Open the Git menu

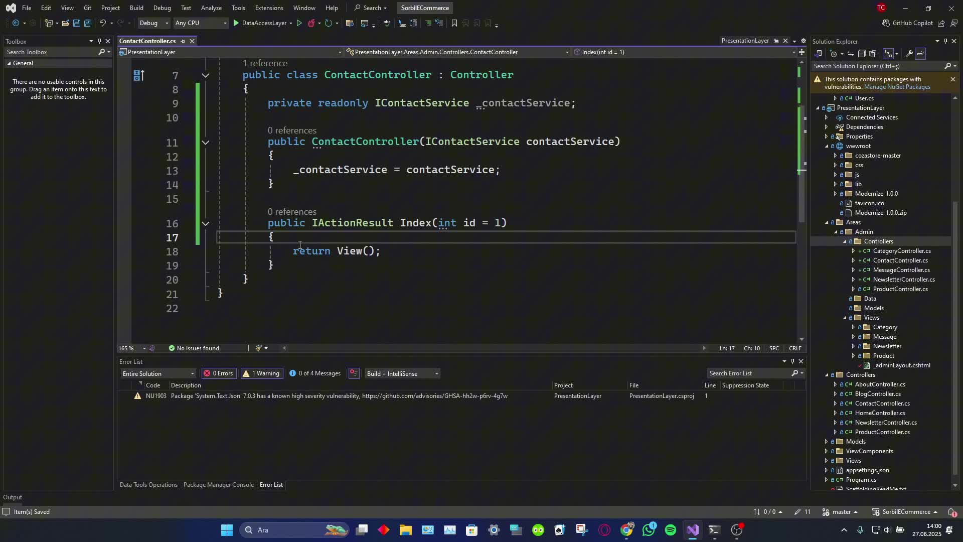point(87,8)
